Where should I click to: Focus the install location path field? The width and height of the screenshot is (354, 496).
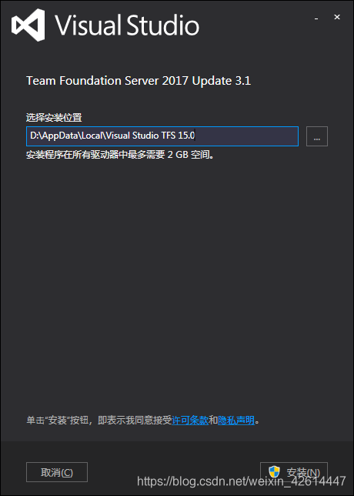pos(162,136)
